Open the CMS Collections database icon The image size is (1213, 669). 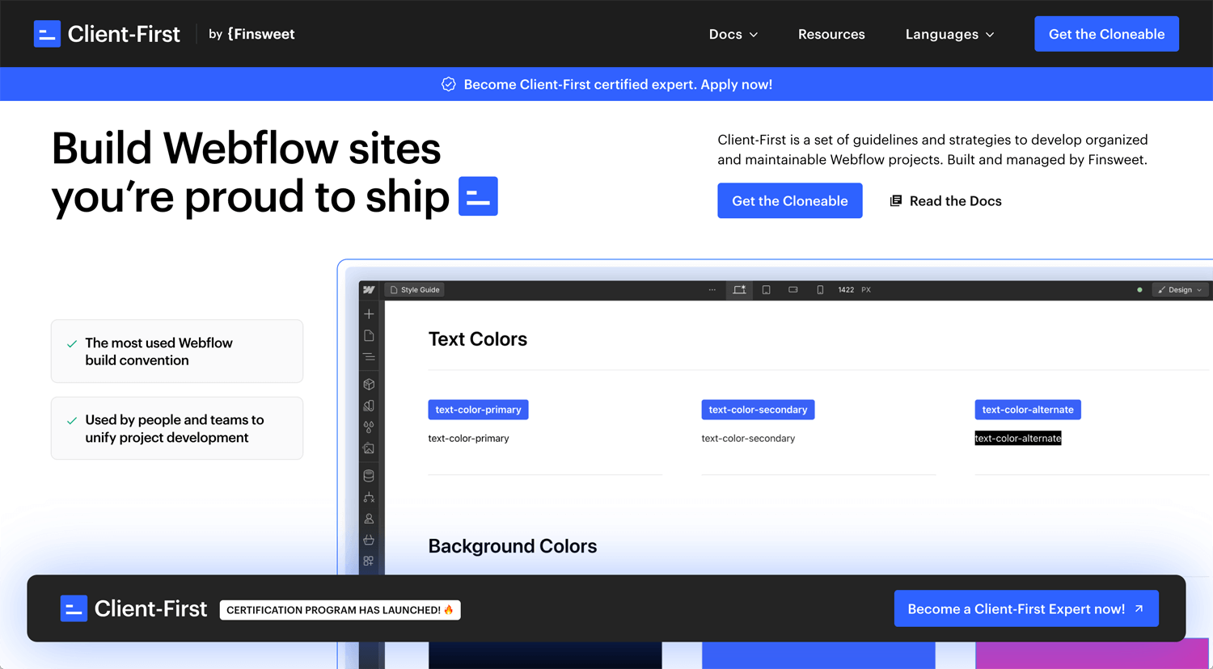click(369, 475)
